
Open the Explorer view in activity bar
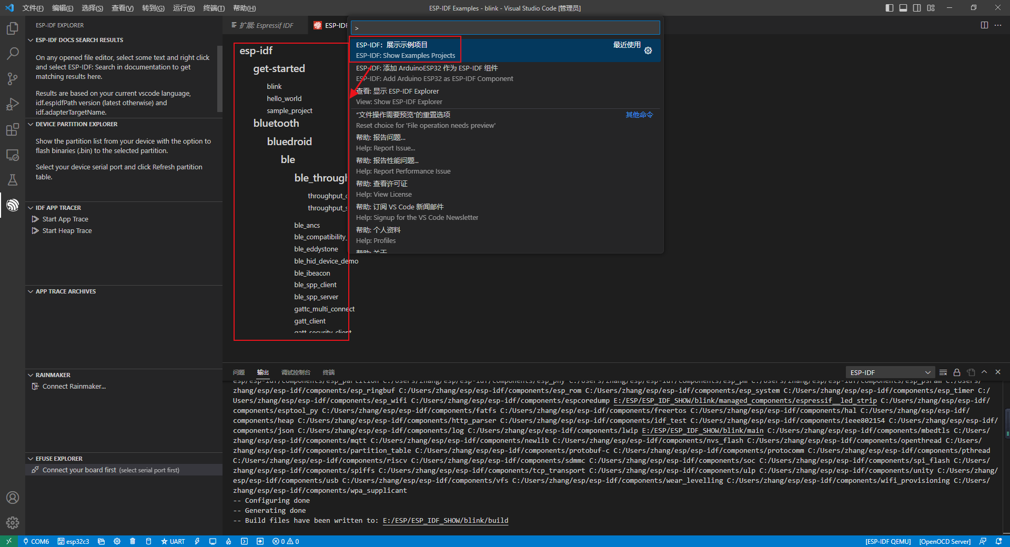point(13,28)
